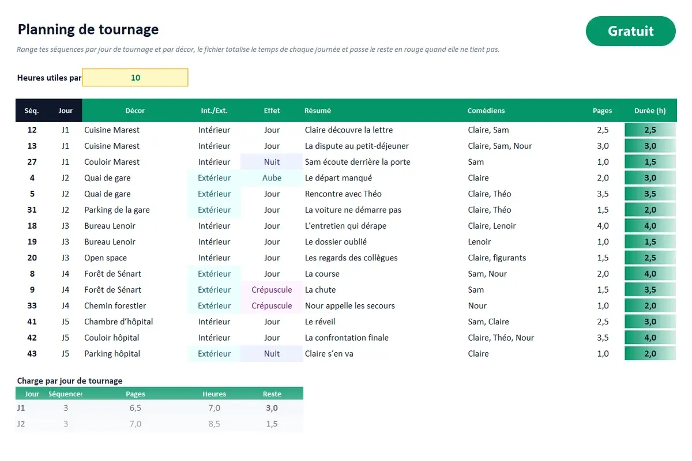Screen dimensions: 692x461
Task: Select cell 'Rencontre avec Théo'
Action: (x=343, y=194)
